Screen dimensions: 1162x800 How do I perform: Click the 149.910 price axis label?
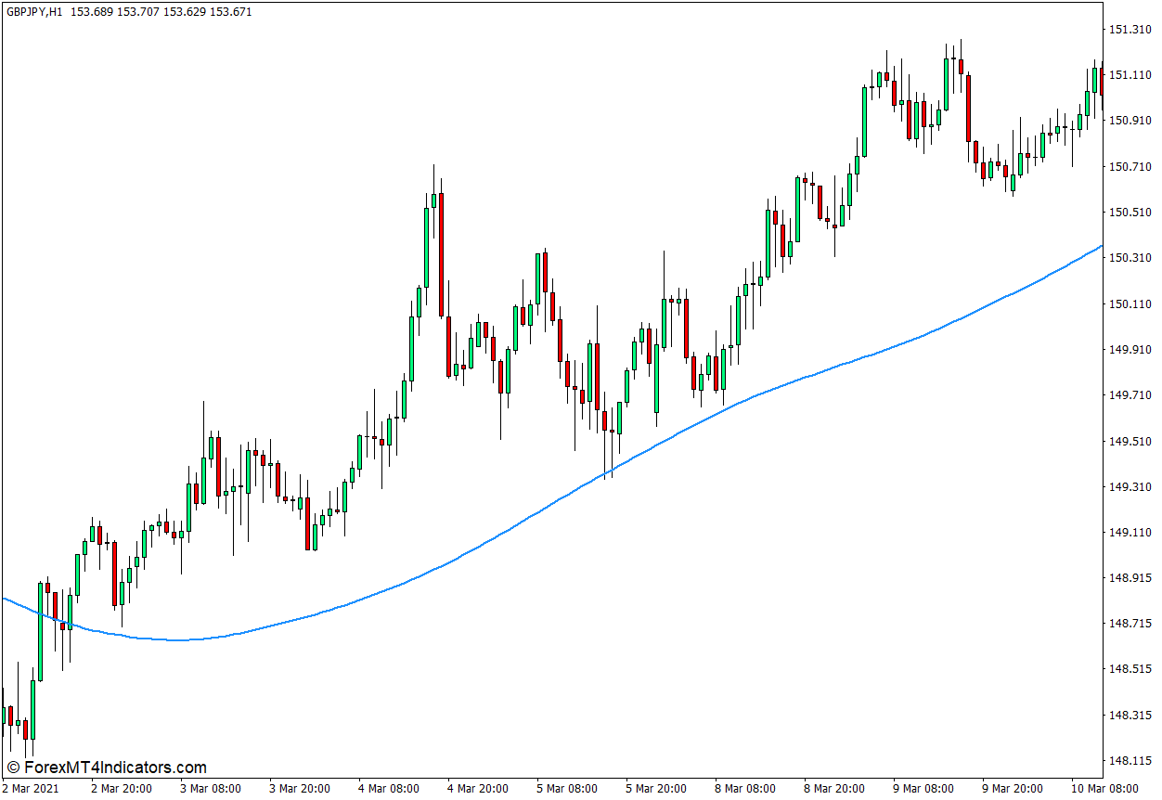coord(1130,350)
